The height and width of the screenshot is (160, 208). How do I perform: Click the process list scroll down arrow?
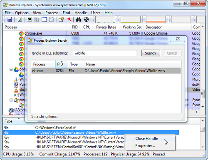coord(203,107)
